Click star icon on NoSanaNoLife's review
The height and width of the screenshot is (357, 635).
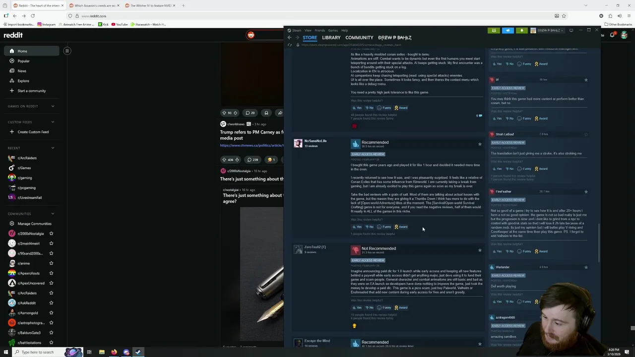480,144
